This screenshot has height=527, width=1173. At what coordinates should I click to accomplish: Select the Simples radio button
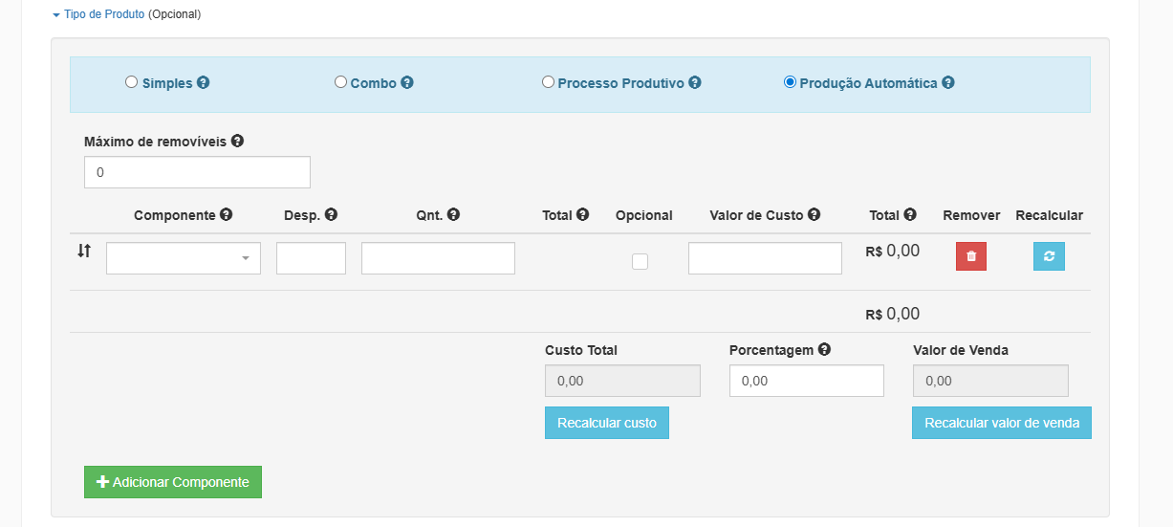pyautogui.click(x=131, y=82)
